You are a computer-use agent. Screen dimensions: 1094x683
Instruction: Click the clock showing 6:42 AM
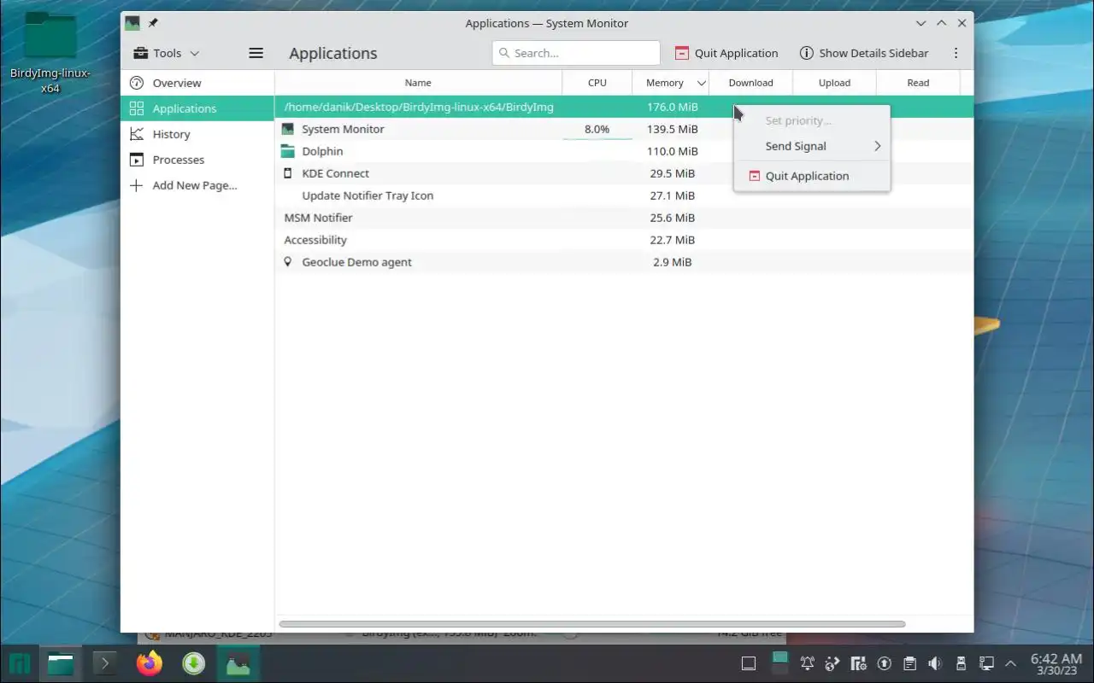click(x=1056, y=663)
